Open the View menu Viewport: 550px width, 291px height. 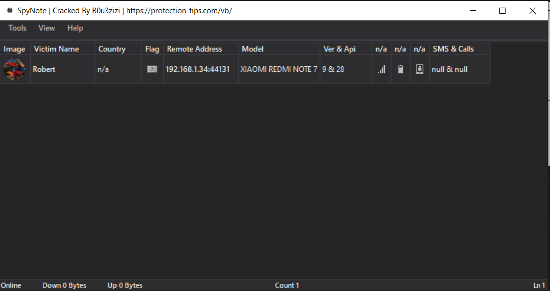tap(47, 28)
